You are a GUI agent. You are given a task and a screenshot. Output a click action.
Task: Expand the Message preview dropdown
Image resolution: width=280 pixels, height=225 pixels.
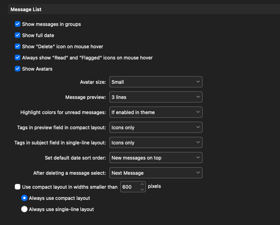(x=156, y=97)
